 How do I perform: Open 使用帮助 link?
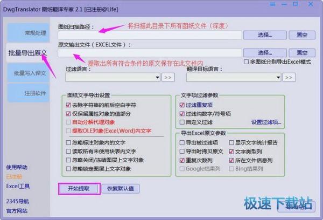(17, 167)
